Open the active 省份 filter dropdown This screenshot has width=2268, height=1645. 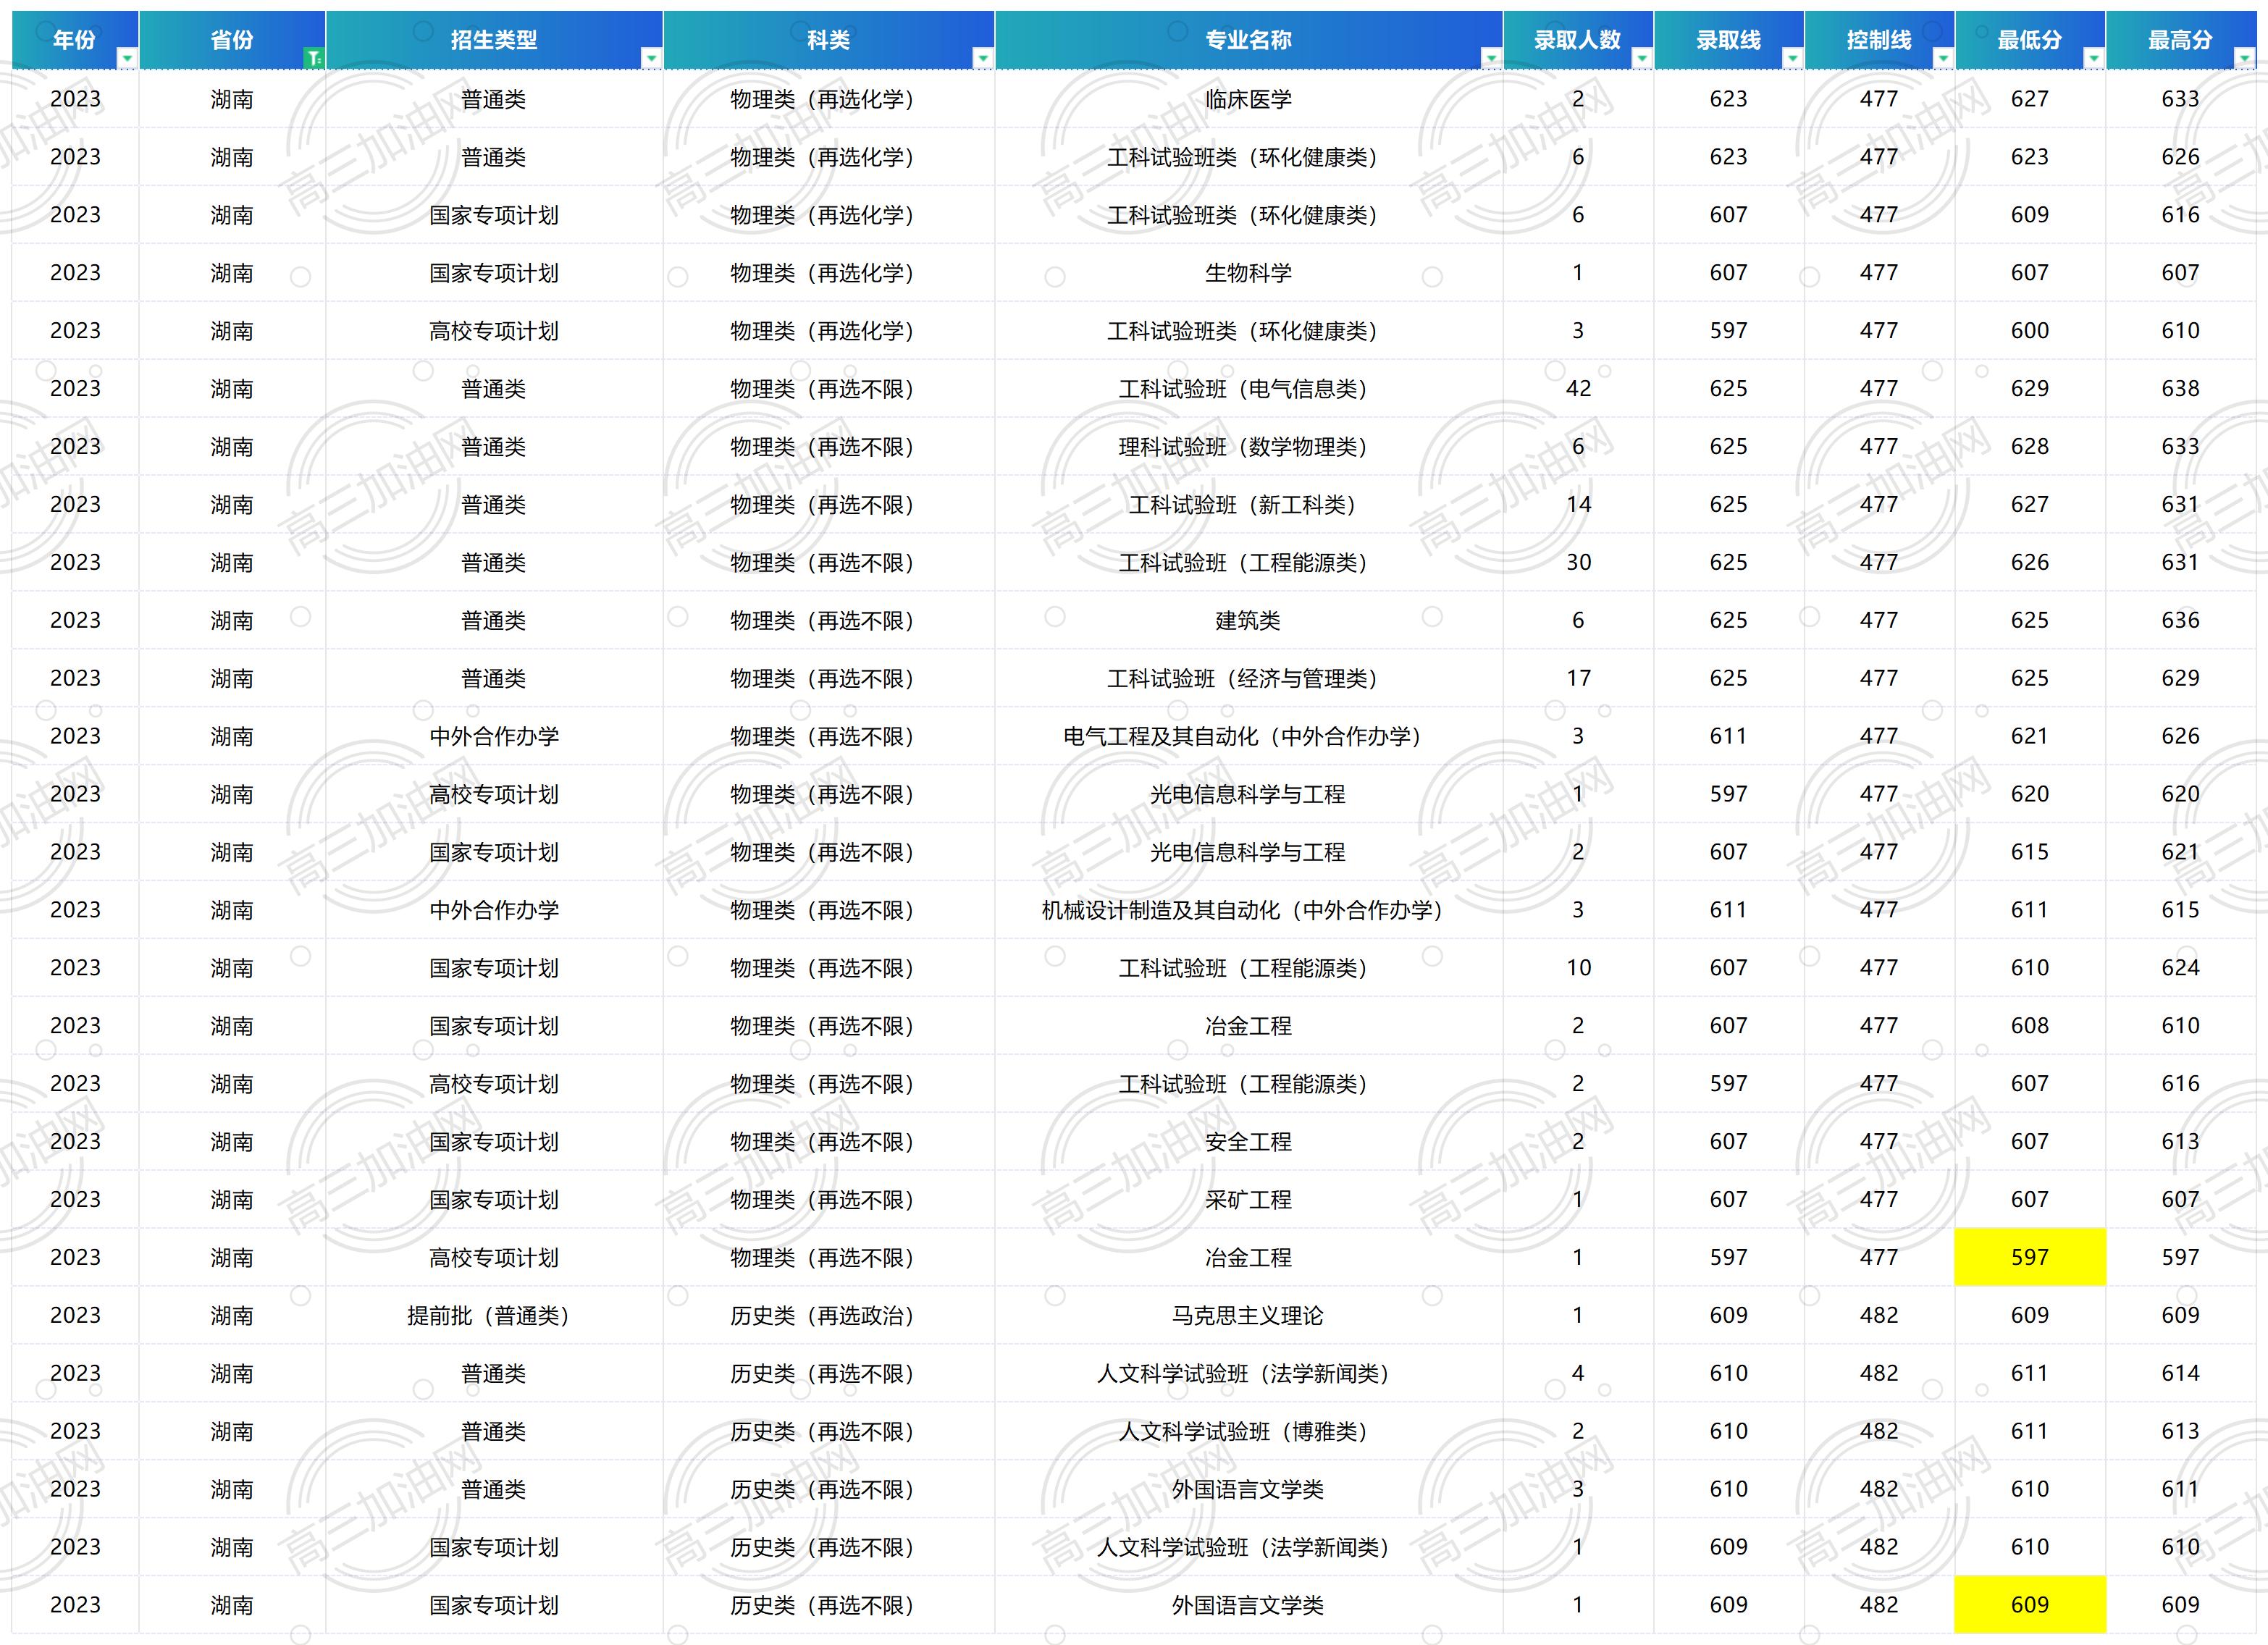(x=314, y=59)
